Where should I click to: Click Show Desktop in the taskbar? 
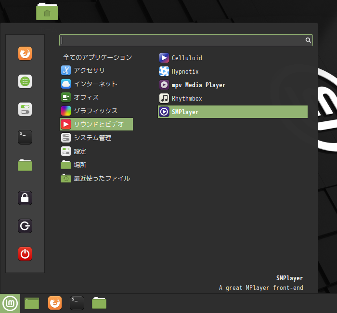pyautogui.click(x=32, y=303)
